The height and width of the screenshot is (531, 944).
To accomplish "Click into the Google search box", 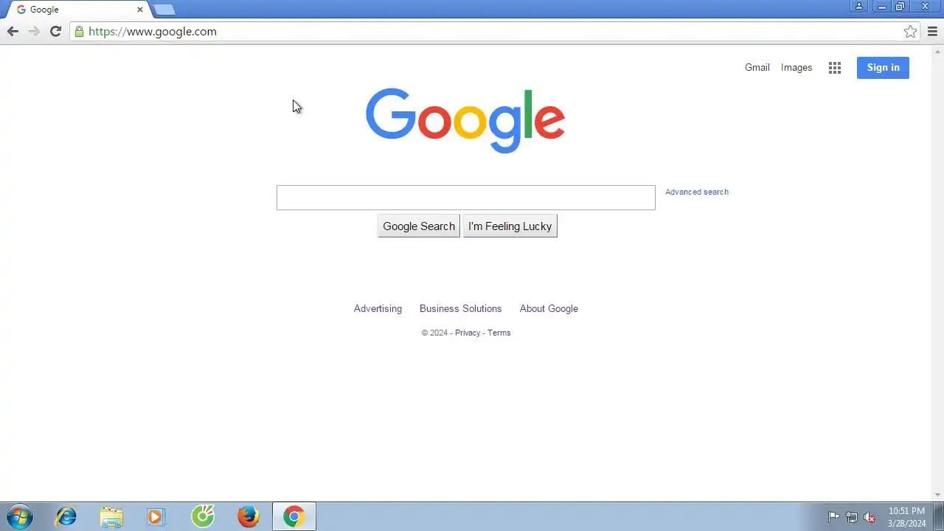I will (465, 198).
